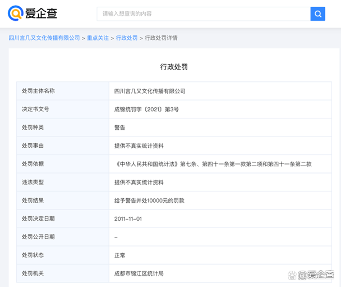Select the value 正常

(x=120, y=255)
